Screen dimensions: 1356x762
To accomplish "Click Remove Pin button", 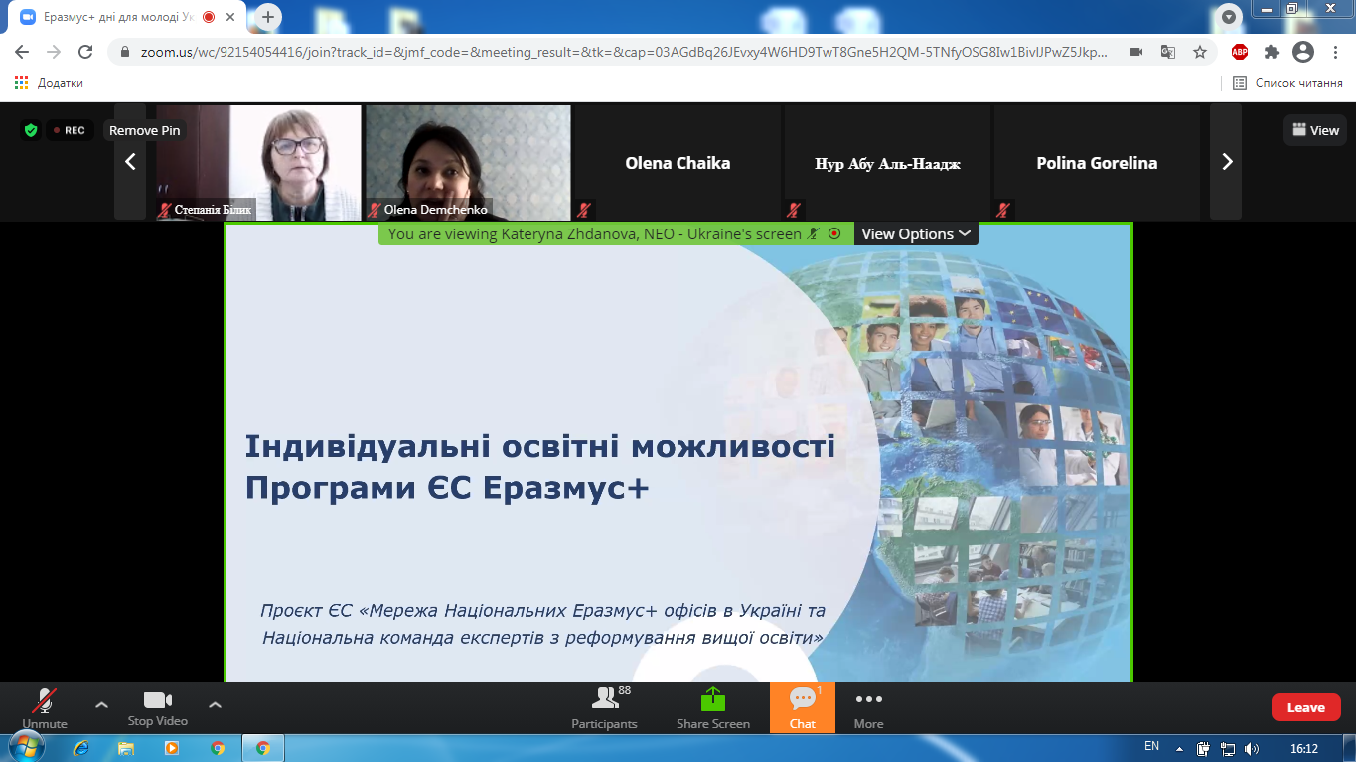I will tap(145, 130).
